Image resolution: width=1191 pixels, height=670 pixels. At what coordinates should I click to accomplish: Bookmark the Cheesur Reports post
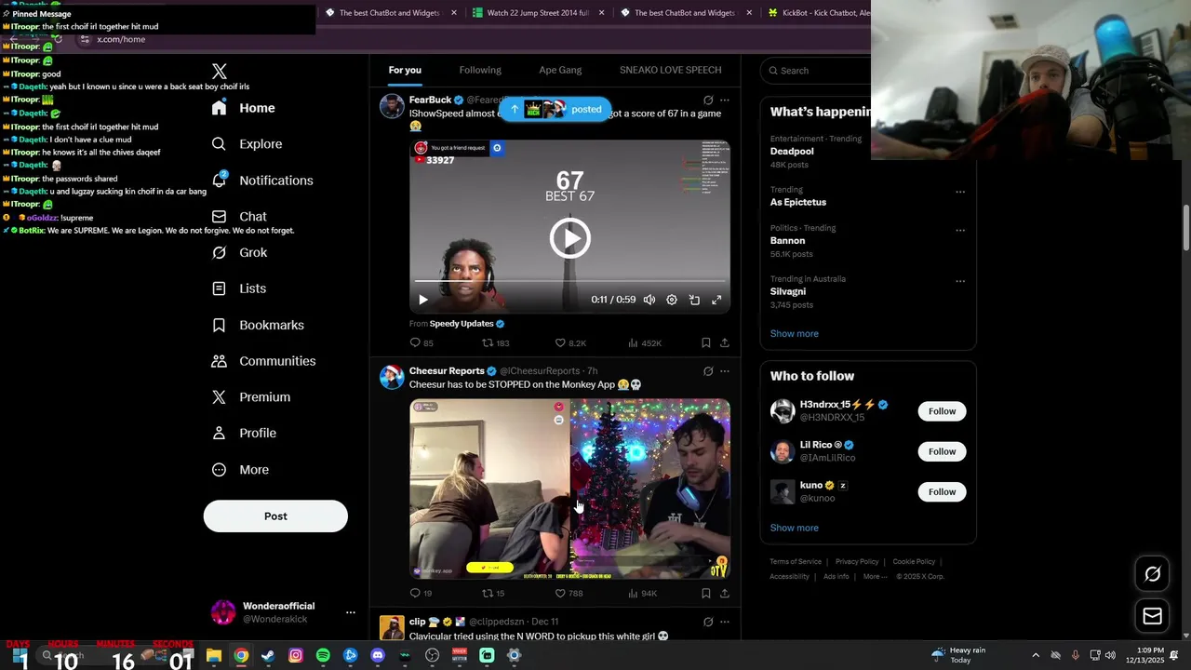click(706, 594)
